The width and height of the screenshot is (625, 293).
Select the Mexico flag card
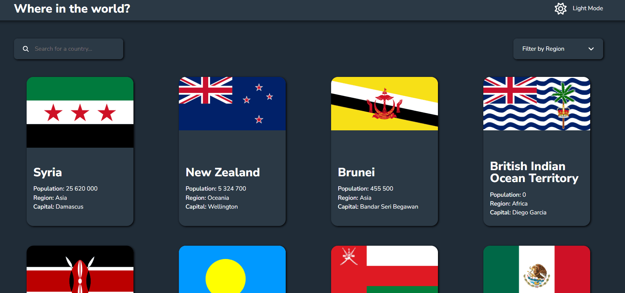point(537,269)
